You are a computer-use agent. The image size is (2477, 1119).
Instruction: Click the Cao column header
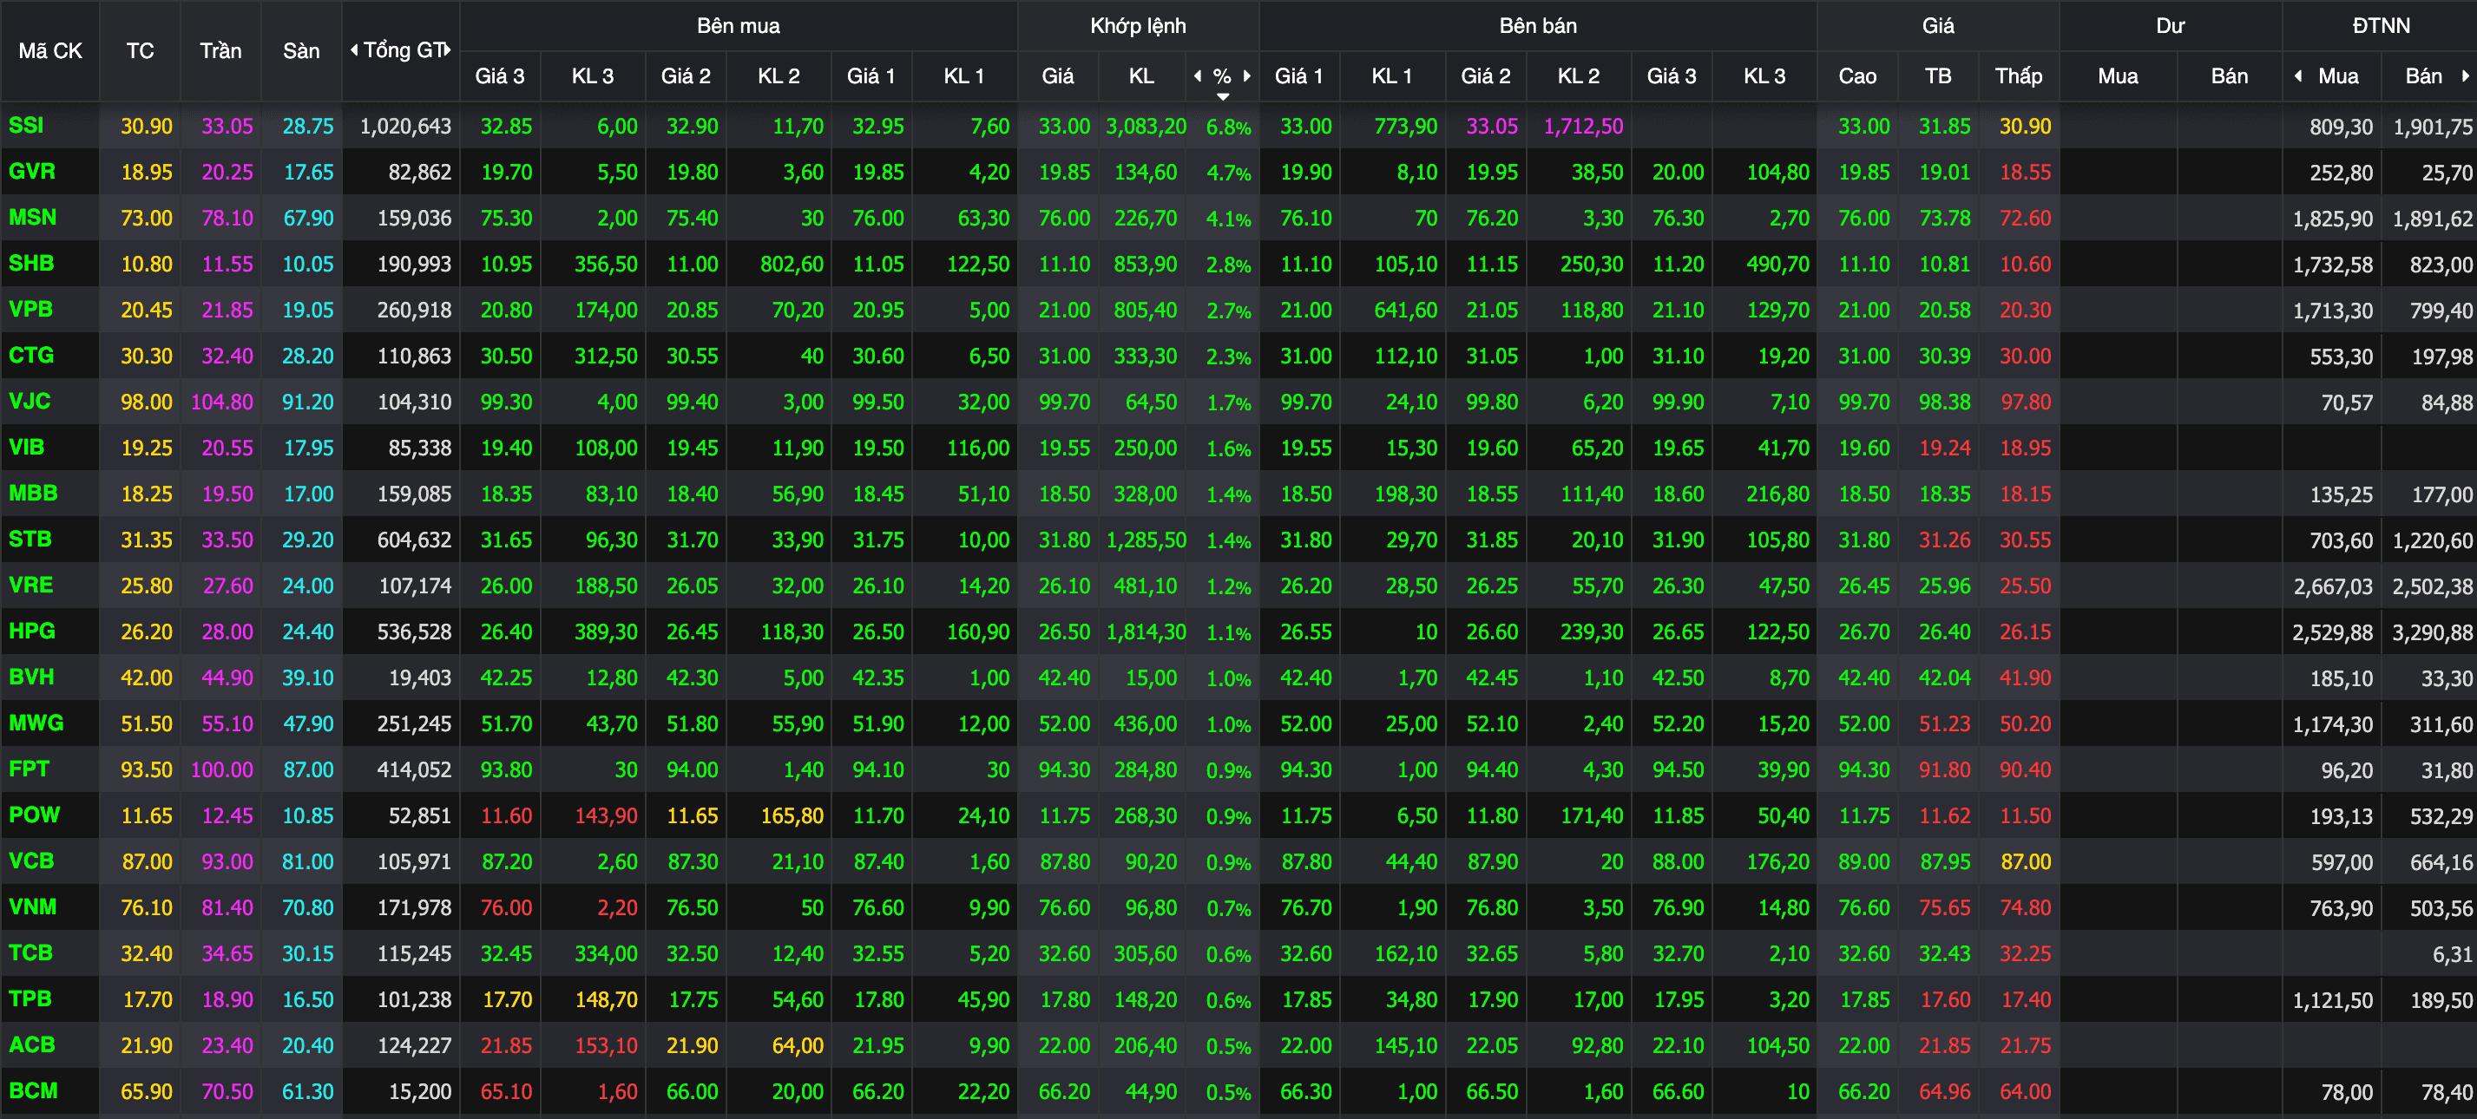coord(1856,76)
